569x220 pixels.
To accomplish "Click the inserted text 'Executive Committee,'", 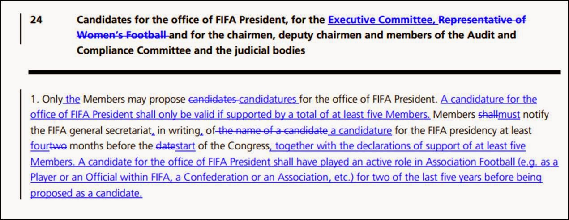I will click(x=382, y=21).
